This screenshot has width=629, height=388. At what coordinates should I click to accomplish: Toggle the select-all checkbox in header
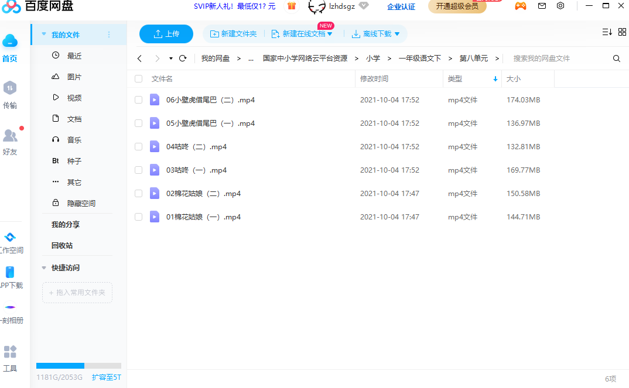tap(139, 79)
